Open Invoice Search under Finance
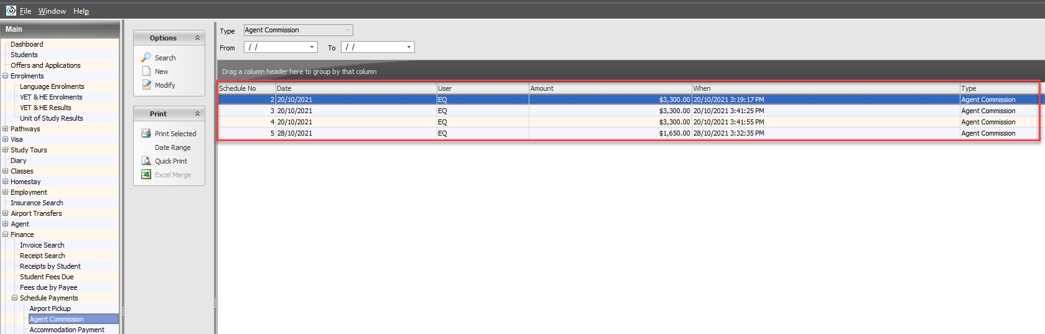The image size is (1045, 334). click(x=42, y=245)
